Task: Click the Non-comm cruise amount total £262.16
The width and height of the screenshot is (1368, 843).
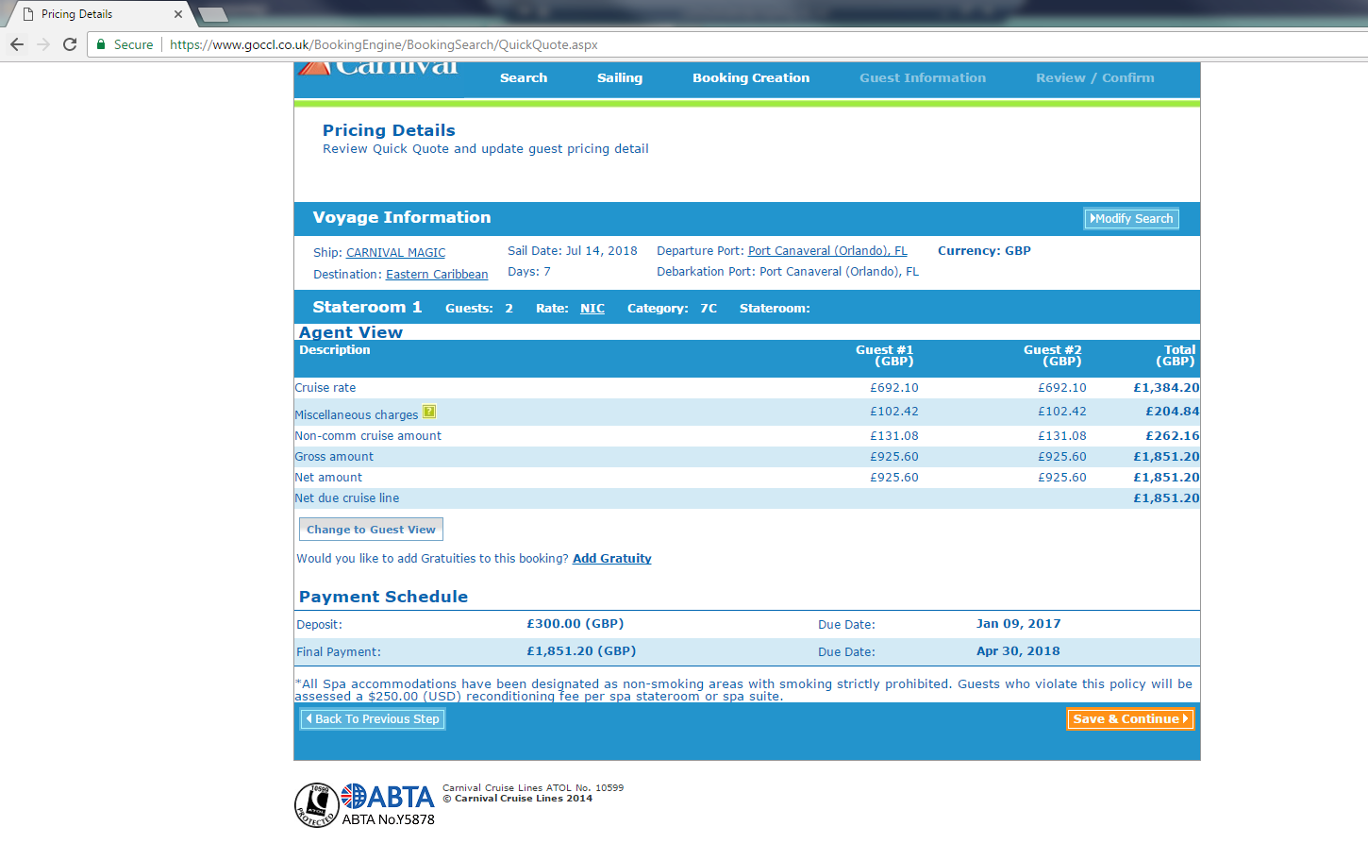Action: (1173, 436)
